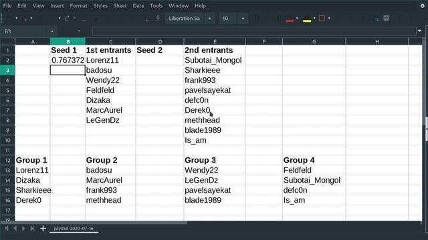Viewport: 428px width, 240px height.
Task: Open the font color dropdown arrow
Action: click(297, 18)
